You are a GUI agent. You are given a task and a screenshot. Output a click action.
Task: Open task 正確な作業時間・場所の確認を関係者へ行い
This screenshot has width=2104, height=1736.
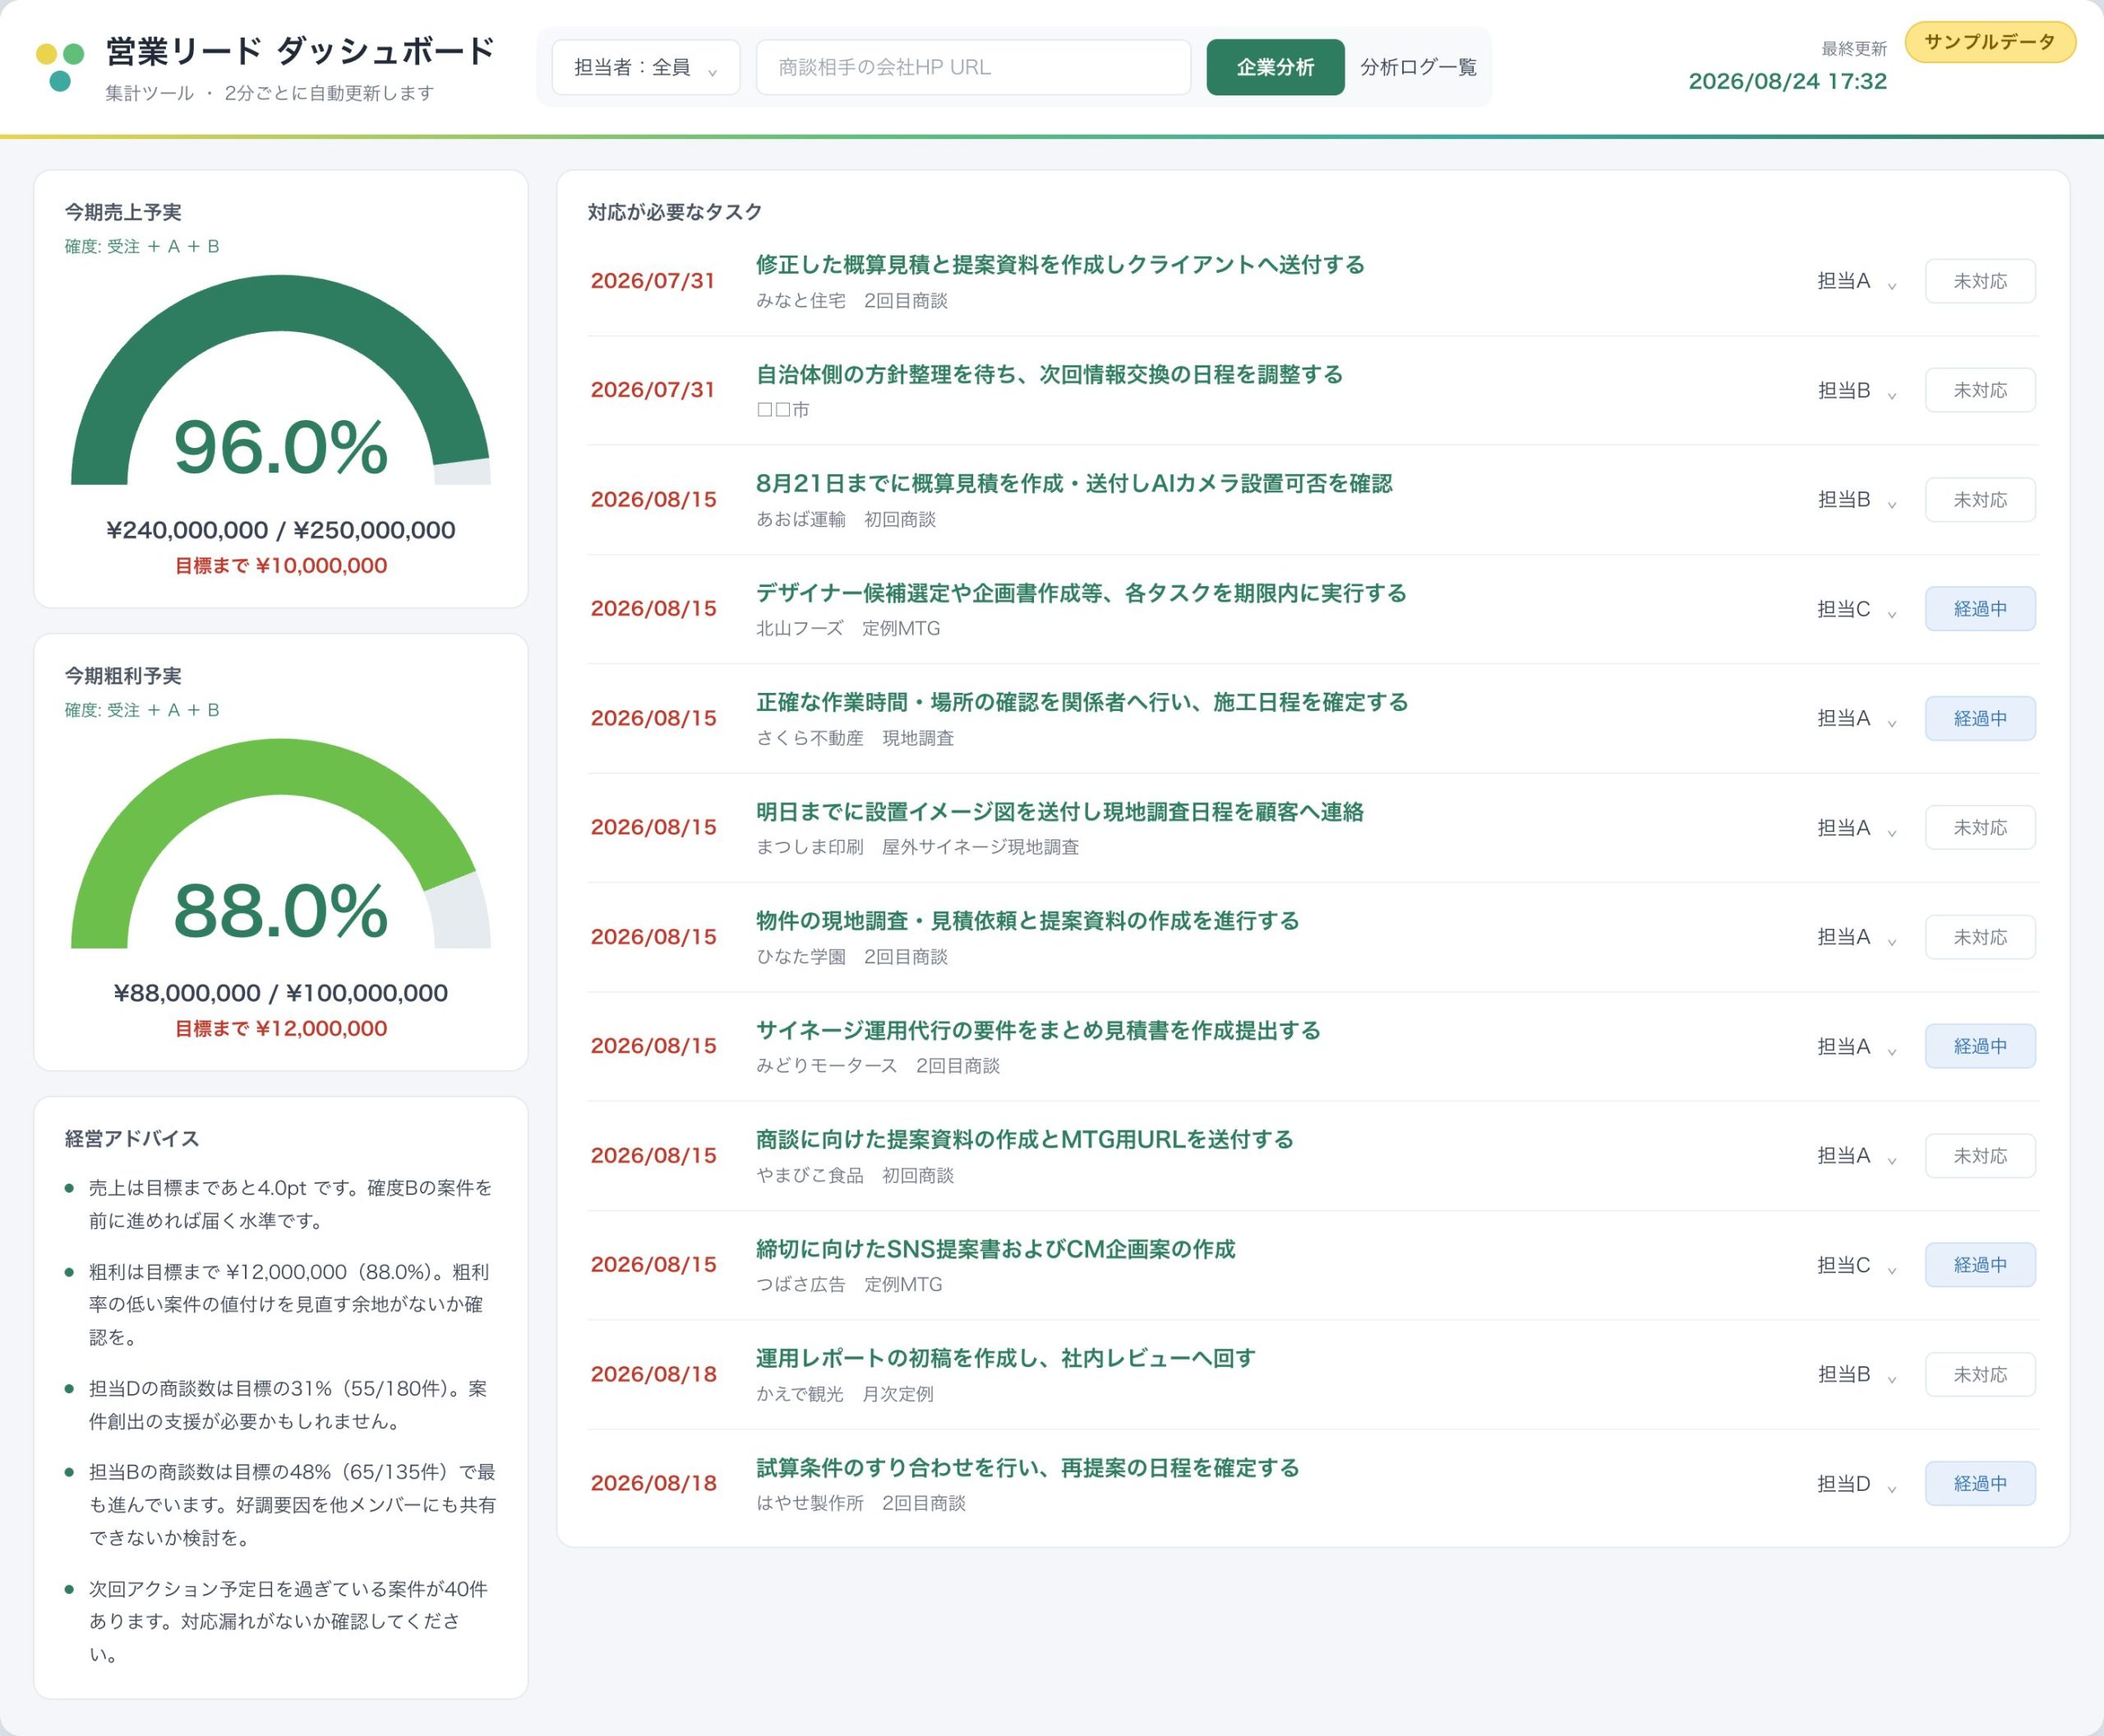[x=1082, y=702]
